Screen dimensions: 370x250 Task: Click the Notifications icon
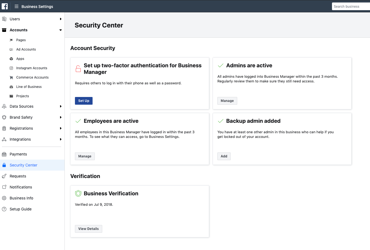4,187
